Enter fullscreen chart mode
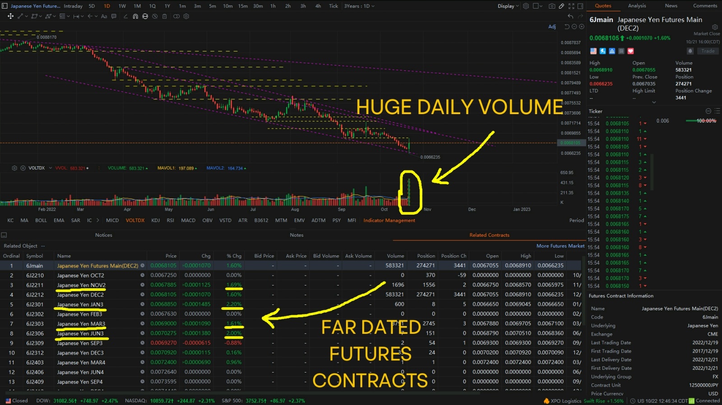The height and width of the screenshot is (405, 722). click(571, 6)
